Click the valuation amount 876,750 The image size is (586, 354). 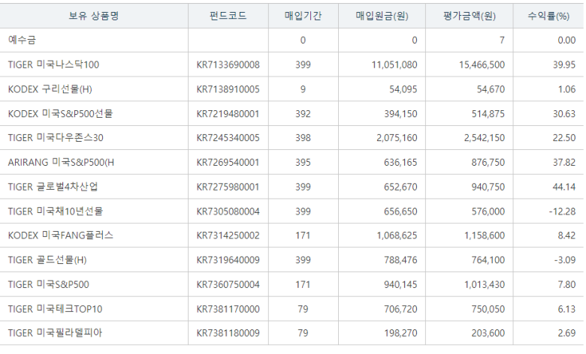[488, 162]
